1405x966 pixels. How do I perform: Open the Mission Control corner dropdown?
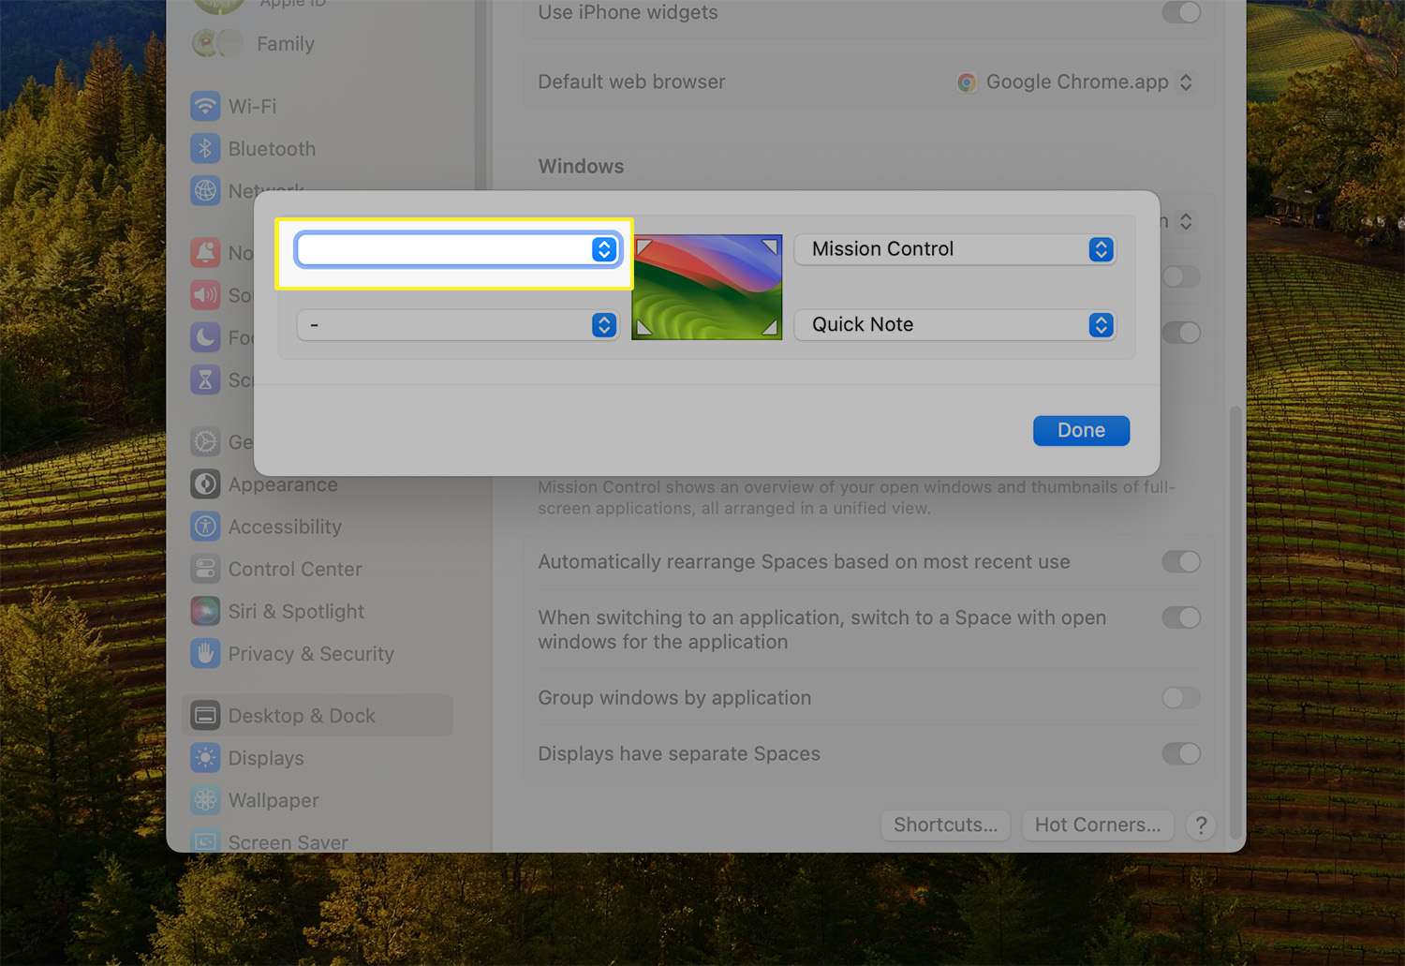click(x=954, y=249)
